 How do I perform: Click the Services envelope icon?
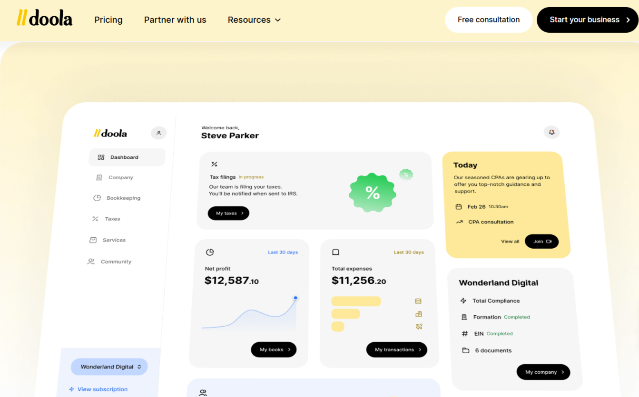coord(93,240)
